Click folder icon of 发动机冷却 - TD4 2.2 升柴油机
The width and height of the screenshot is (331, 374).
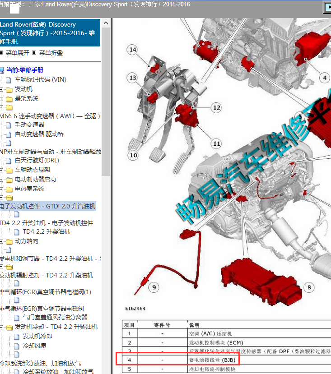[x=9, y=327]
